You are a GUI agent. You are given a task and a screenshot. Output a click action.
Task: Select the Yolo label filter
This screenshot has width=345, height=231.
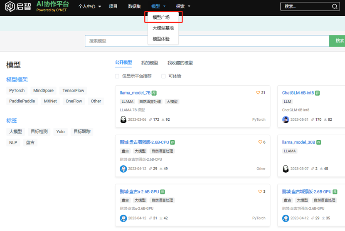click(x=61, y=132)
